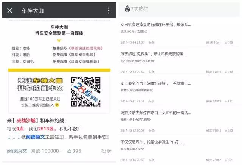Open the 史上最全的汽车故障灯详解 article
This screenshot has width=242, height=165.
click(155, 83)
